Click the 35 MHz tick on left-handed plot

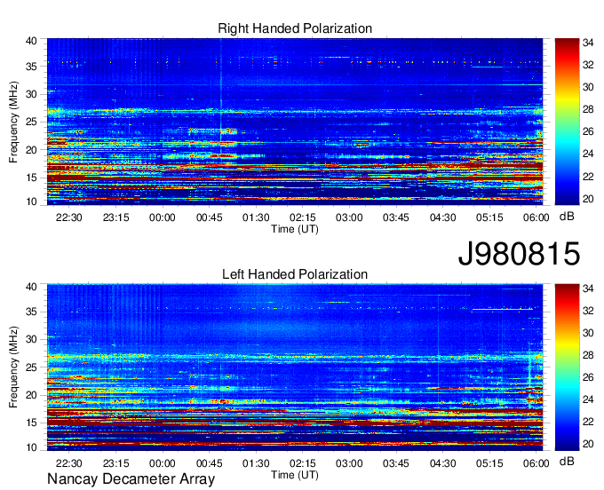31,312
